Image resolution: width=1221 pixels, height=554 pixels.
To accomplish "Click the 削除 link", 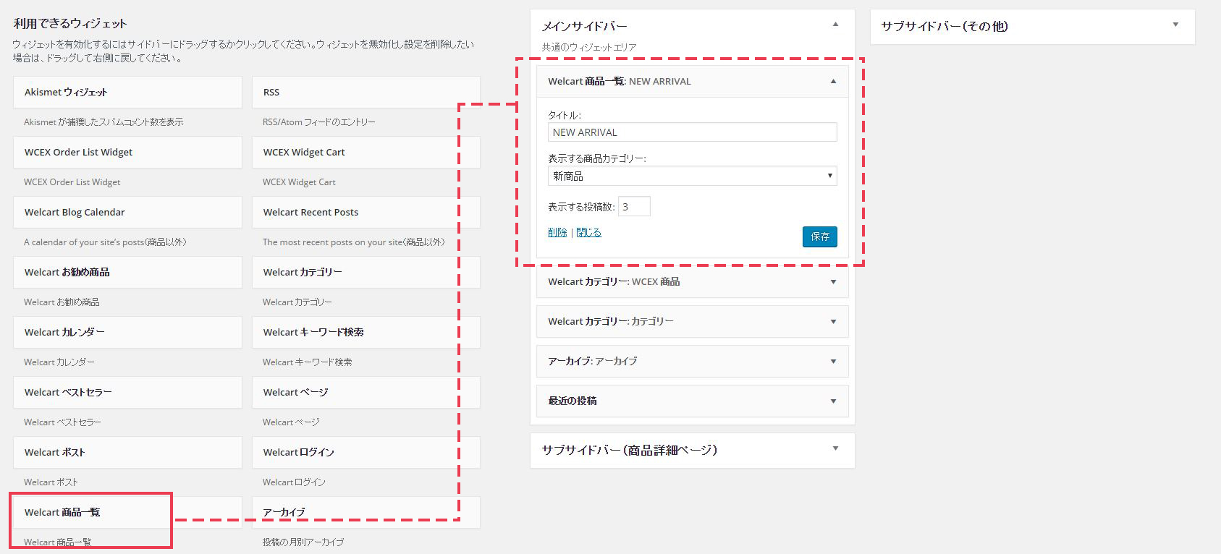I will coord(557,232).
